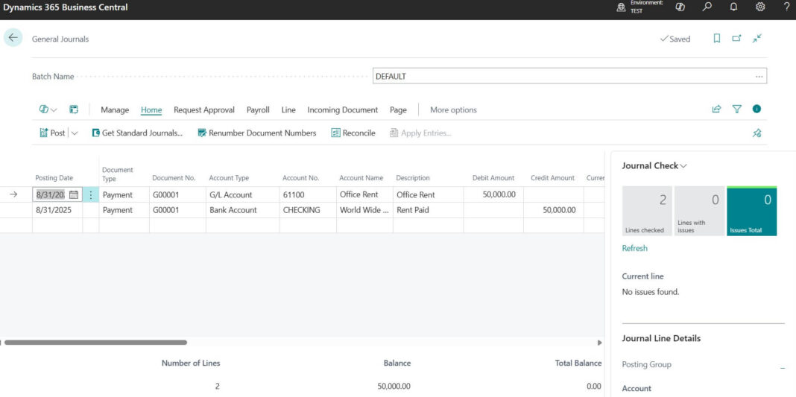Click the Refresh link in Journal Check
The image size is (796, 397).
tap(634, 248)
